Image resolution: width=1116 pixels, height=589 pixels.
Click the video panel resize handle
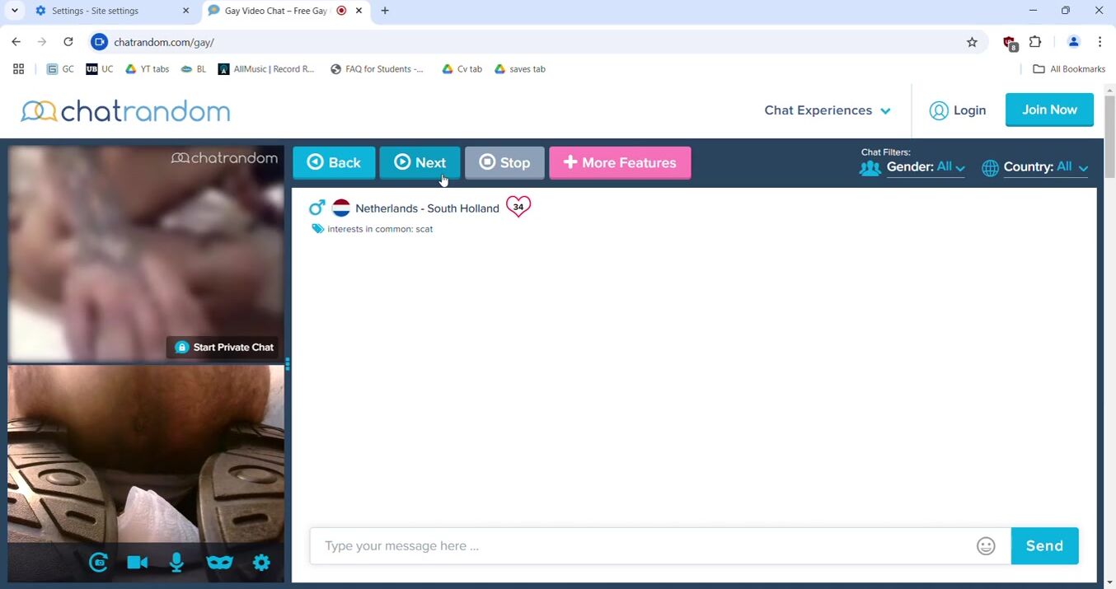point(287,363)
